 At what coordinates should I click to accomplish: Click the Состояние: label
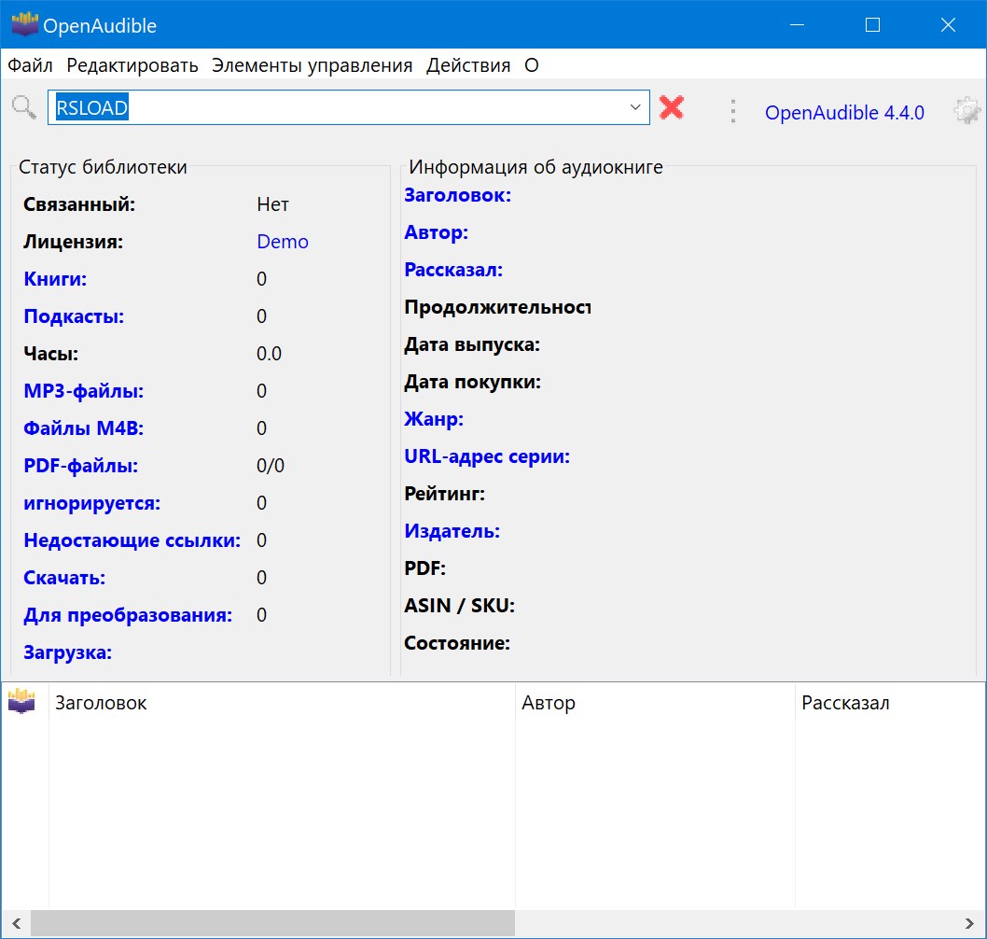click(x=457, y=643)
